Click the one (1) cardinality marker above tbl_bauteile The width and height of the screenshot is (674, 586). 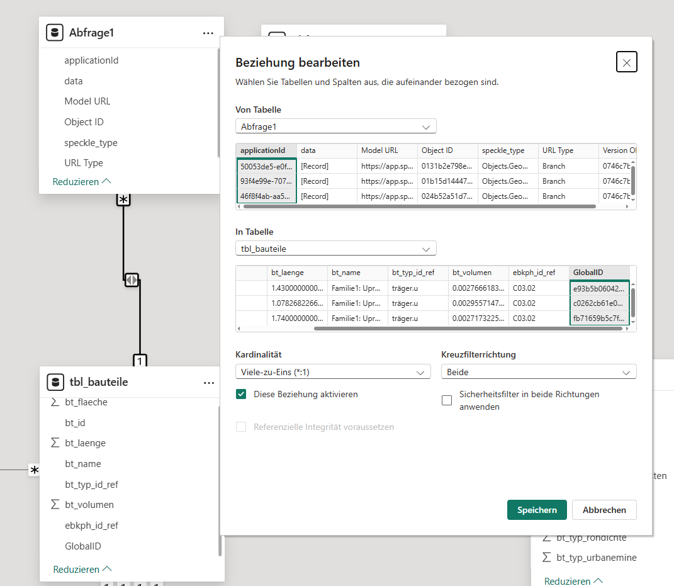click(140, 360)
